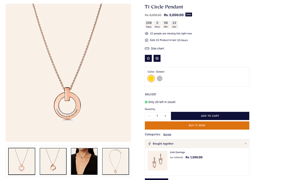Click the Buy It Now button

(197, 125)
